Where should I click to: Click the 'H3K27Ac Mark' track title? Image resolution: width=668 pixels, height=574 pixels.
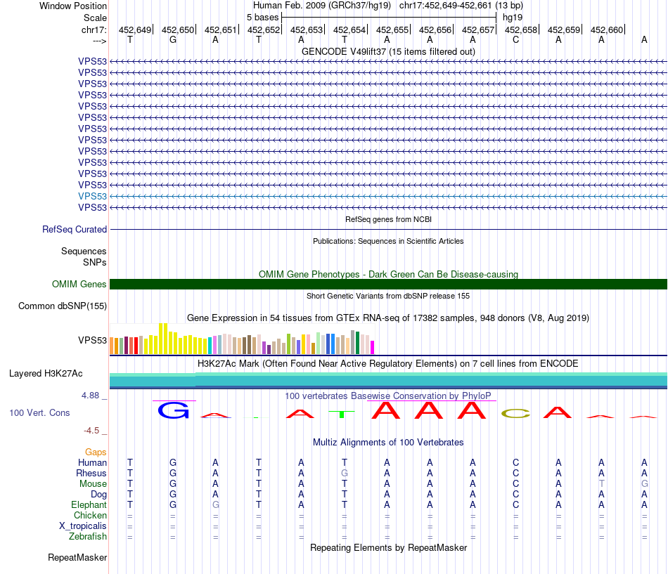pos(388,364)
